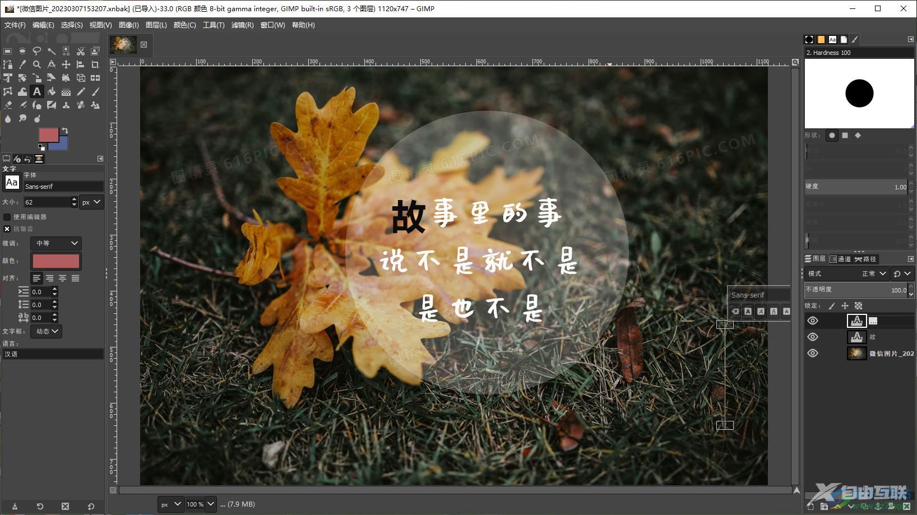Switch to the 通道 channels tab
Screen dimensions: 917x515
[x=840, y=259]
